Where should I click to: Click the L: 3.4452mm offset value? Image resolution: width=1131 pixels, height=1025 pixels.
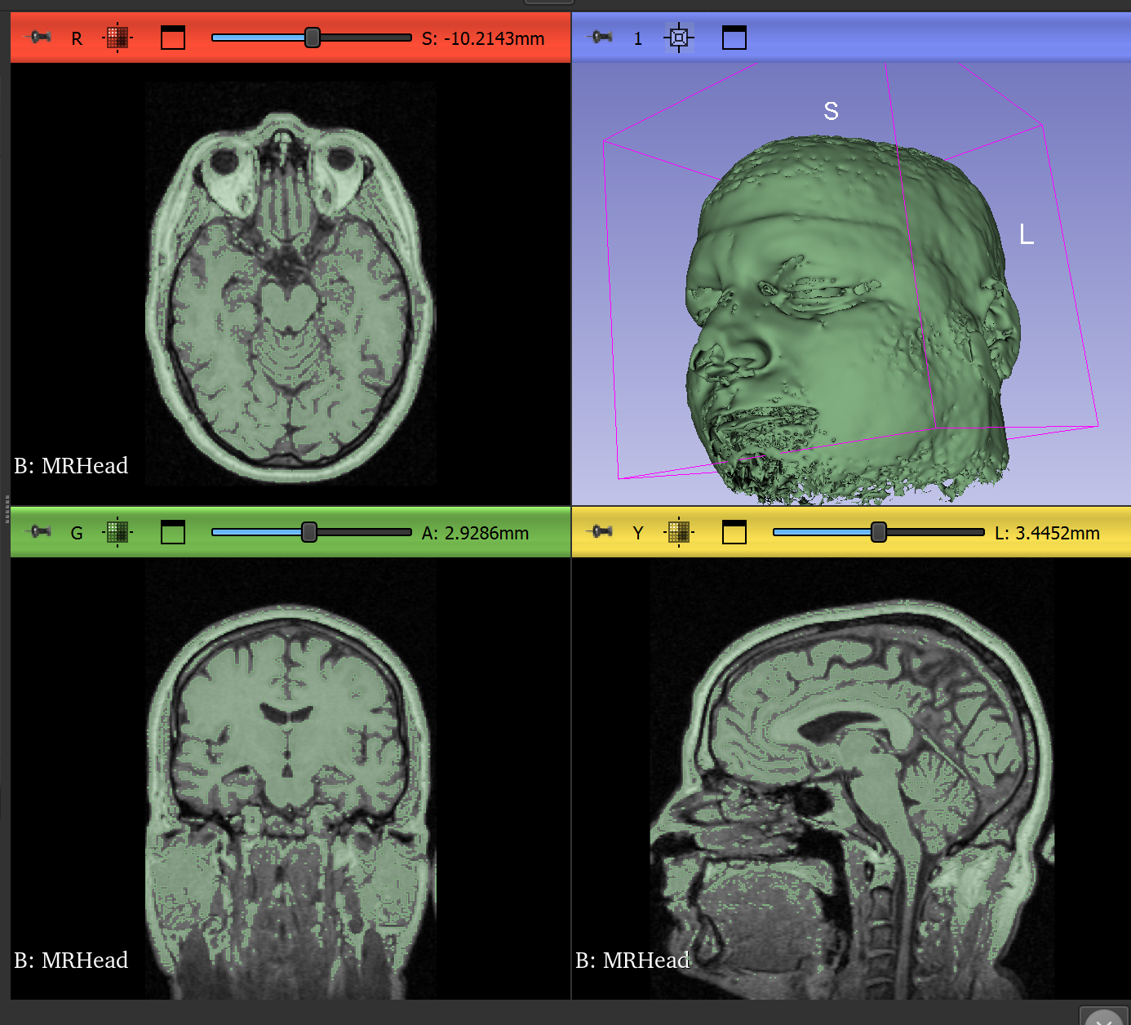point(1047,533)
